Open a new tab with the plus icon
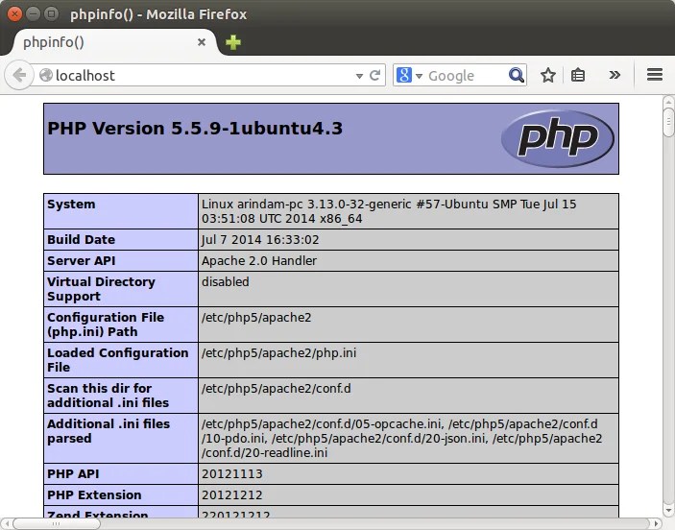 (x=233, y=42)
